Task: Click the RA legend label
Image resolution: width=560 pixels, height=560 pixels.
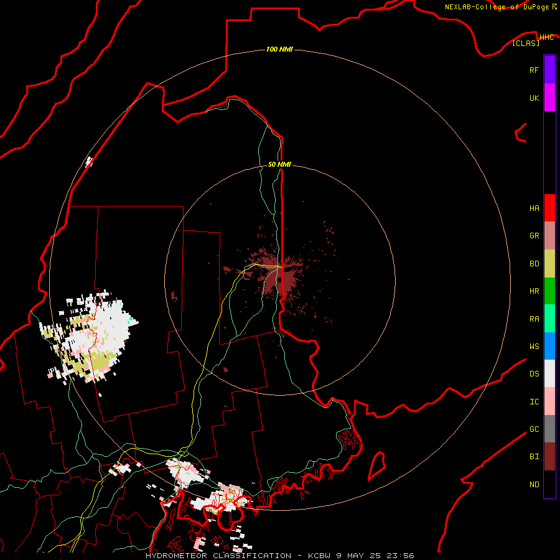Action: 534,319
